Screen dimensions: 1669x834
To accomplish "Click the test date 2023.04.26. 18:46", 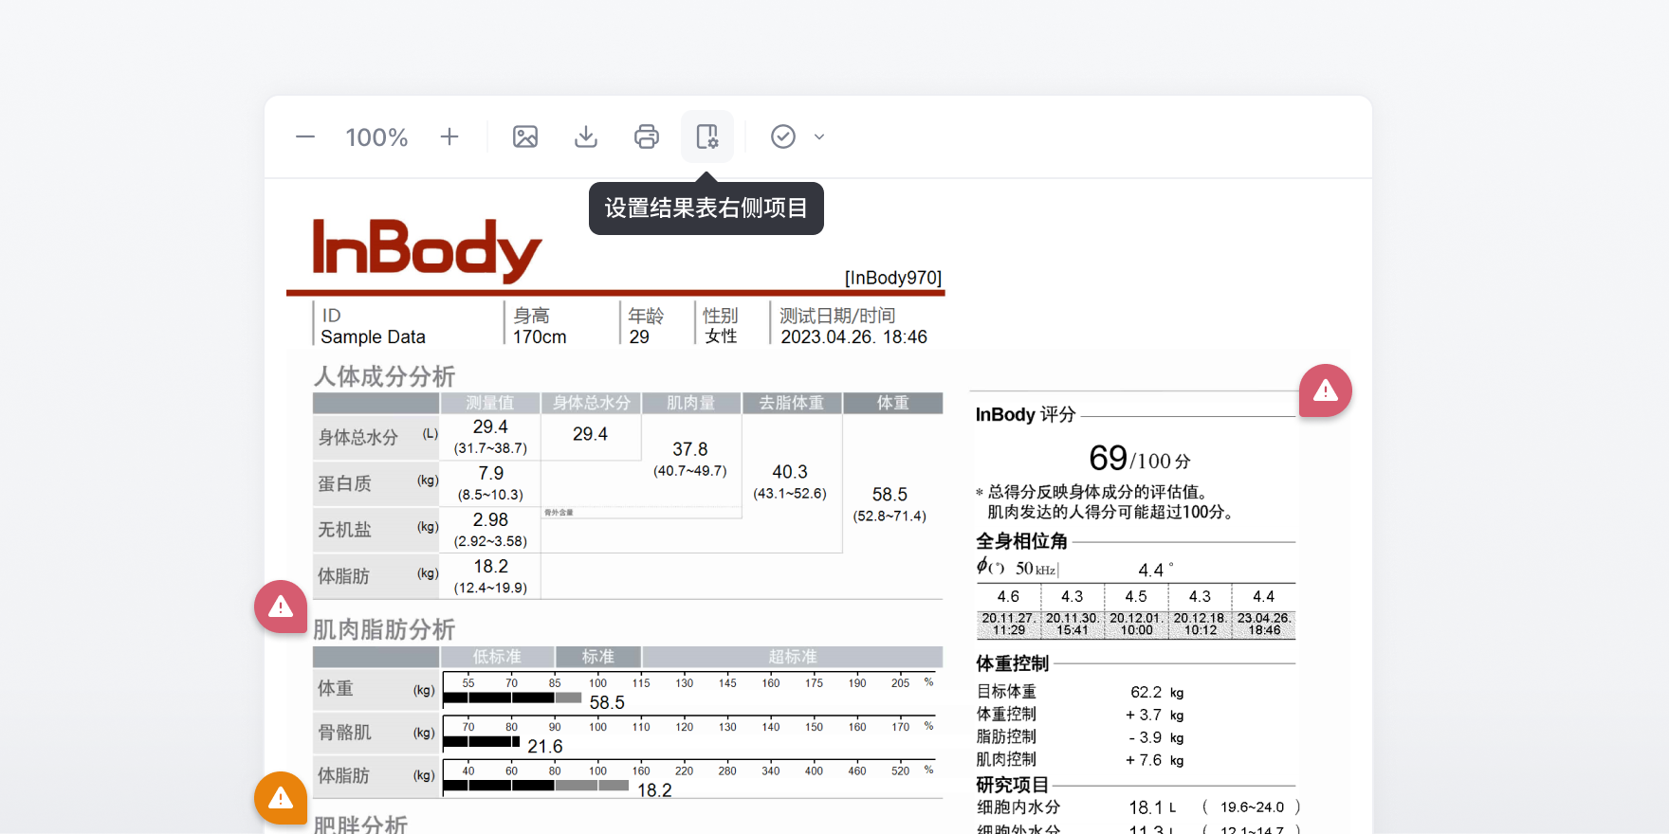I will [853, 336].
